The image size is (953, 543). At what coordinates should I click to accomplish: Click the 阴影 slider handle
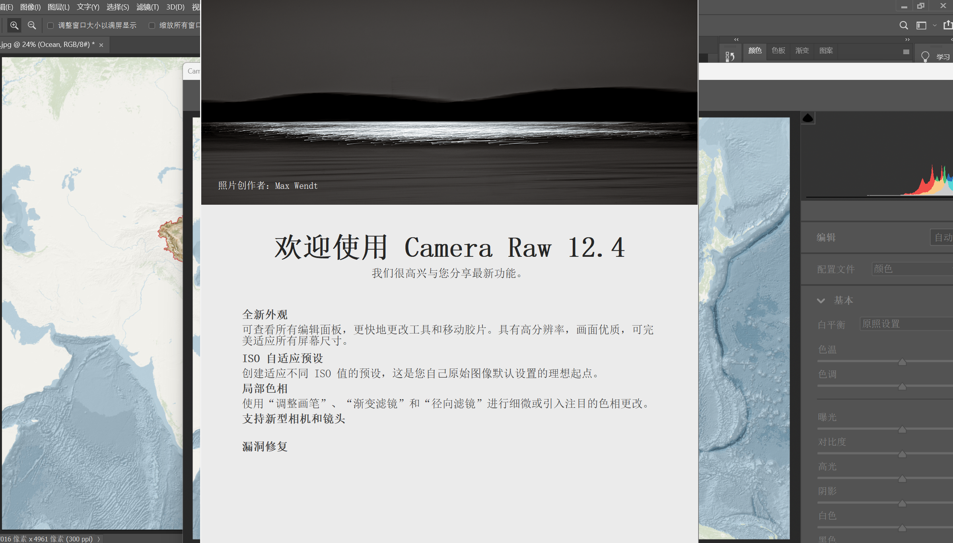902,503
